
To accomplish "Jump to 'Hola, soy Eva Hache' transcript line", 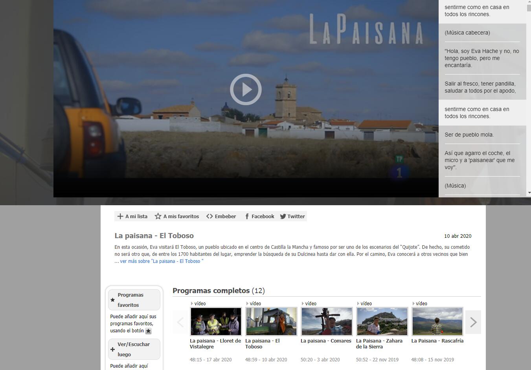I will (x=481, y=58).
